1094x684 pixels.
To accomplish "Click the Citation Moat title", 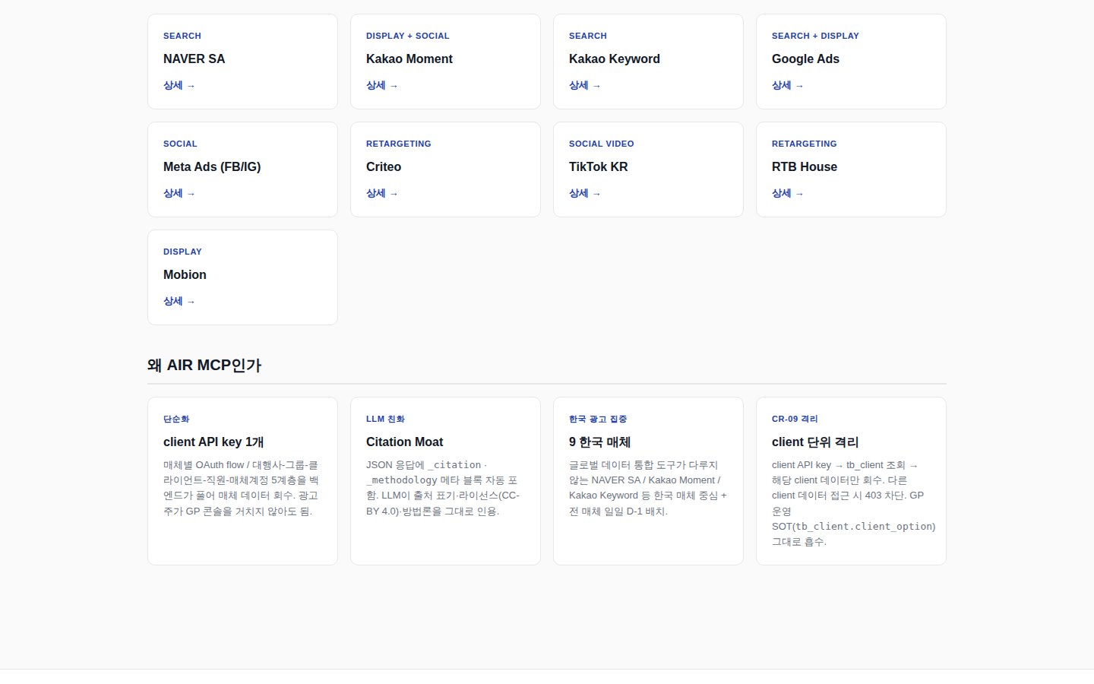I will (x=405, y=442).
